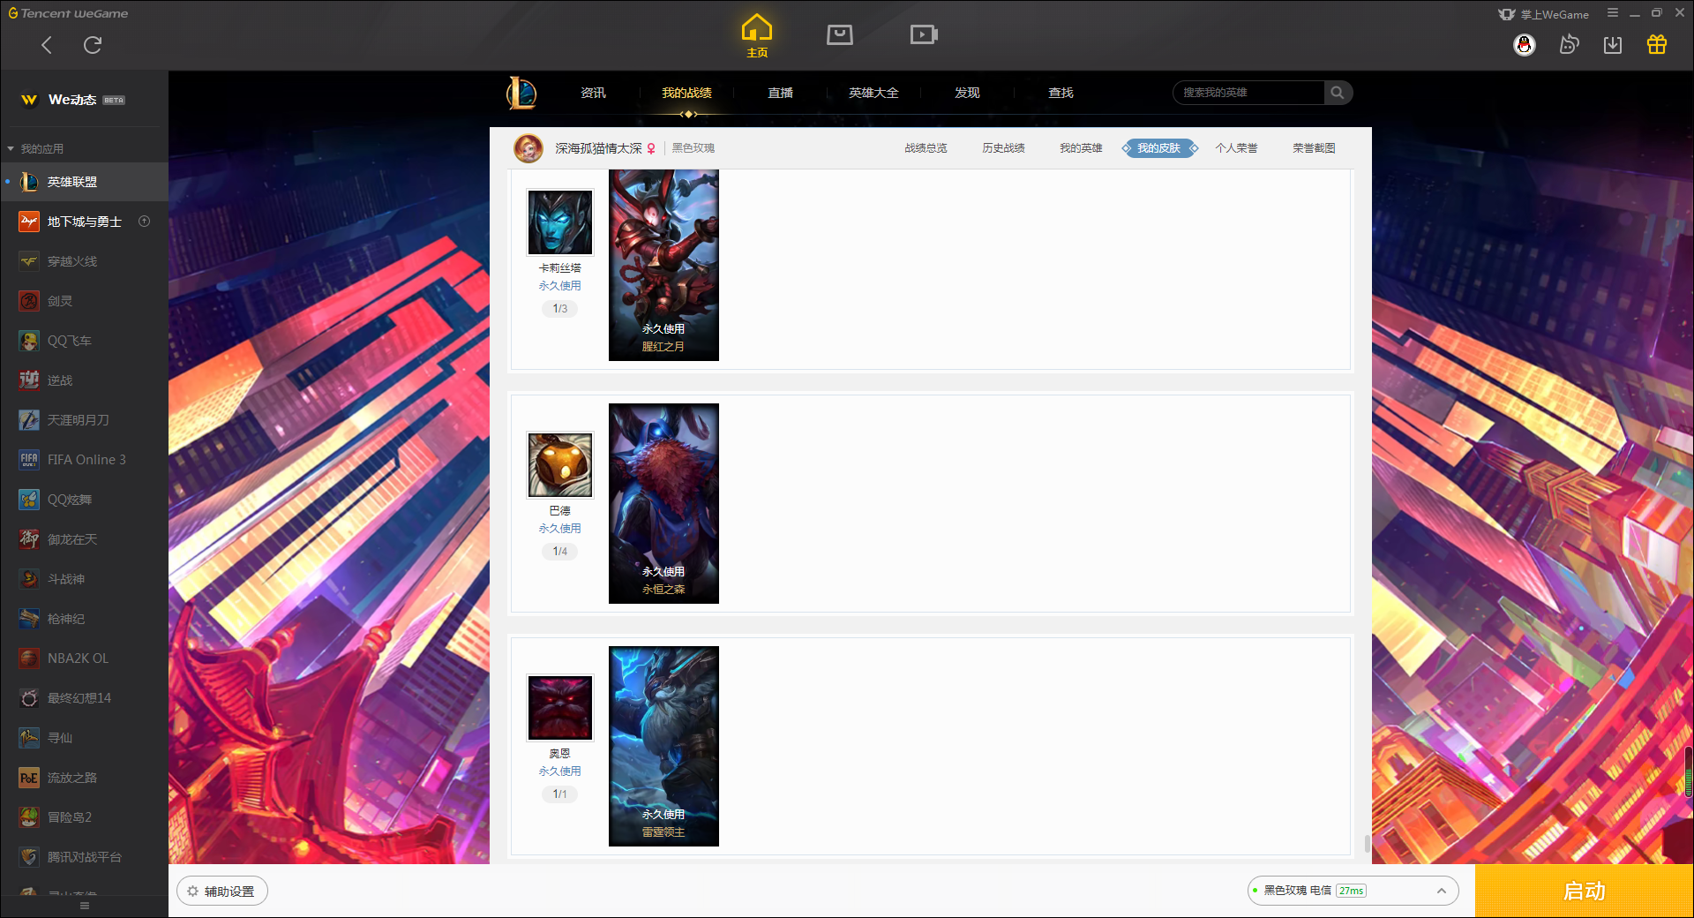
Task: Open the 查找 tab
Action: pyautogui.click(x=1061, y=93)
